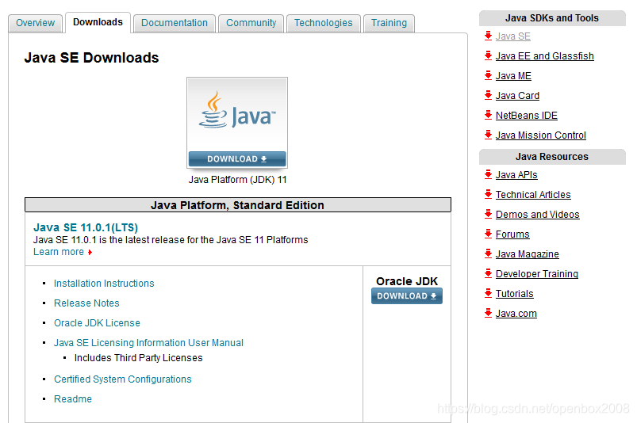The width and height of the screenshot is (637, 423).
Task: Click the red icon beside Java Card
Action: point(489,96)
